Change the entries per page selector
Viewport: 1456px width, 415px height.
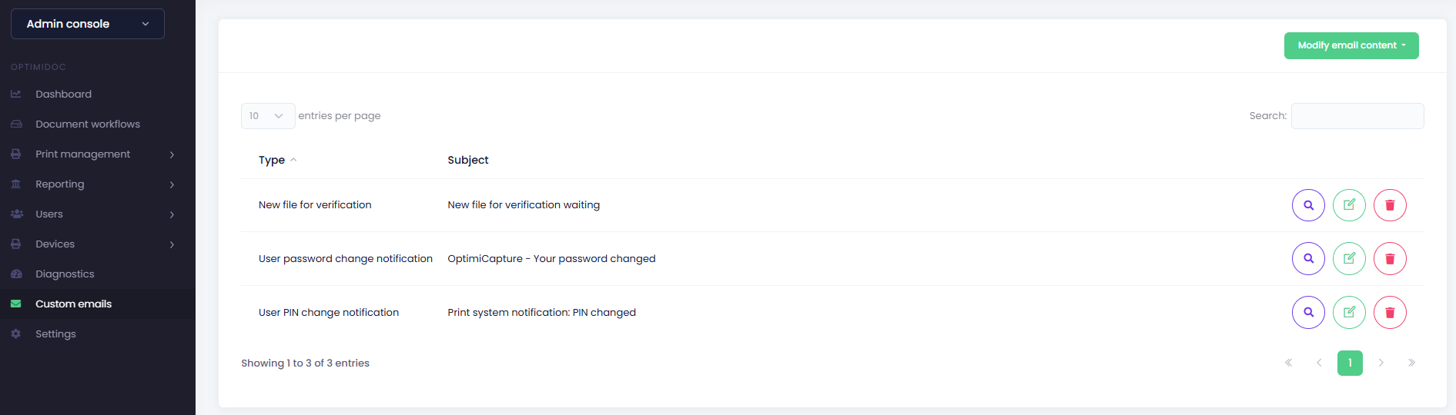pyautogui.click(x=268, y=116)
